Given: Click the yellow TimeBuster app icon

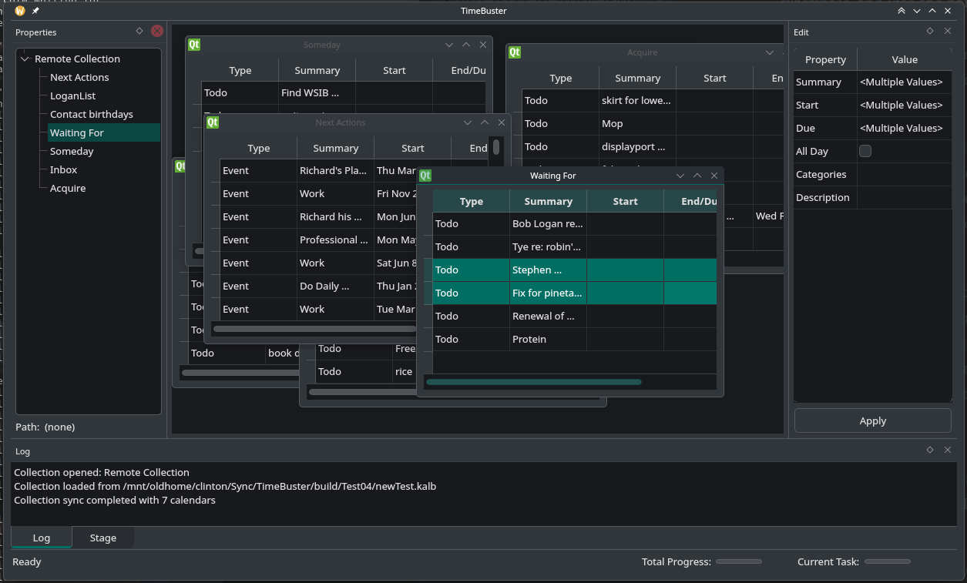Looking at the screenshot, I should point(20,11).
